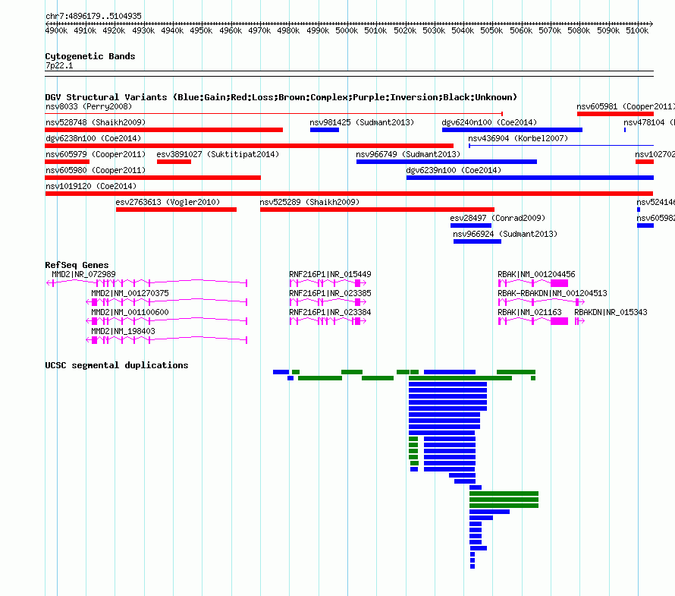Click the nsv966749 (Sudmant2013) label
Viewport: 675px width, 596px height.
pos(408,154)
